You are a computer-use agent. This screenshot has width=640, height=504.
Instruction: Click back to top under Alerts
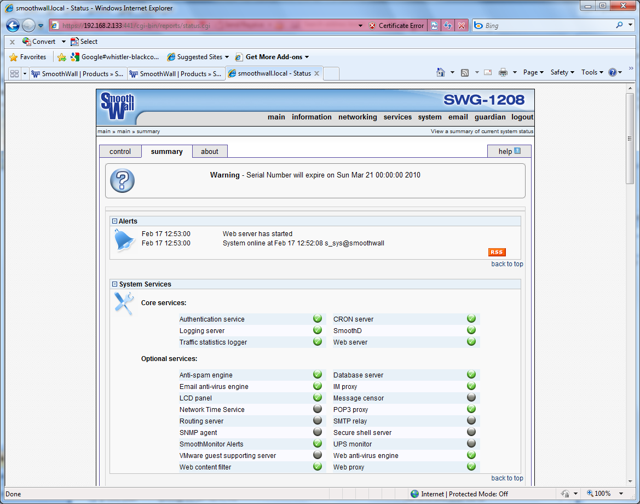click(x=507, y=264)
